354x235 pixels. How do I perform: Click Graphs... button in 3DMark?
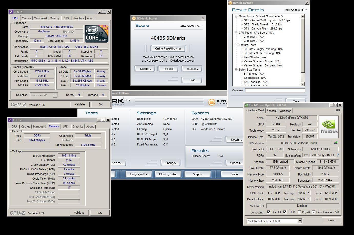pyautogui.click(x=198, y=174)
